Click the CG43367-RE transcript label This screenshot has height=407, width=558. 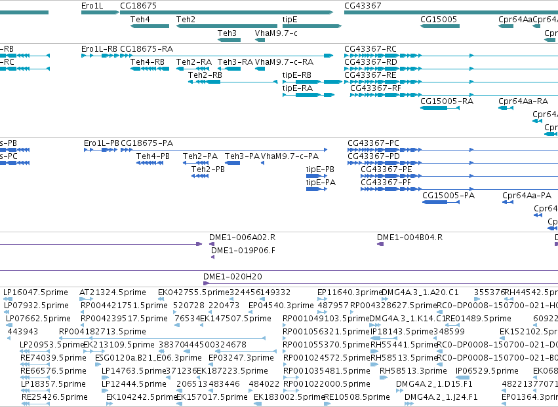tap(370, 75)
